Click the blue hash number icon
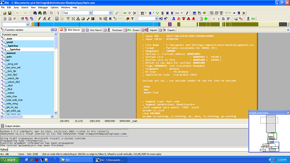 pyautogui.click(x=150, y=13)
